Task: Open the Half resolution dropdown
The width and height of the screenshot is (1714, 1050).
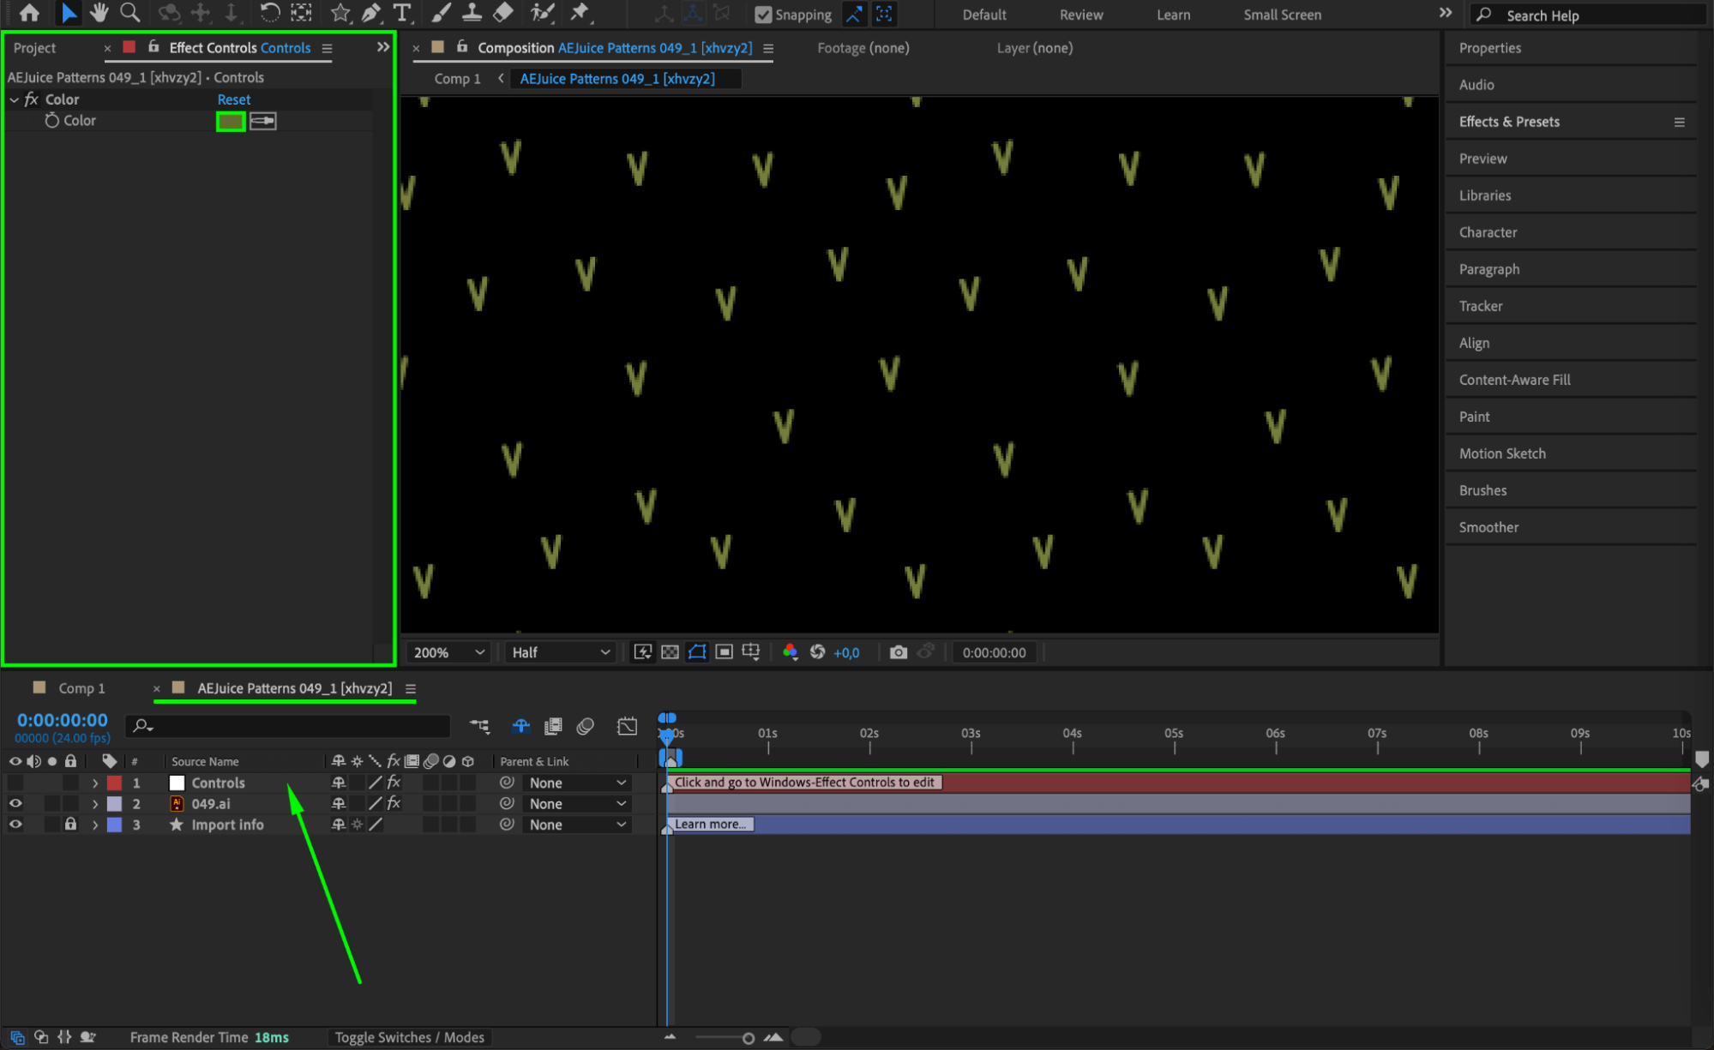Action: pyautogui.click(x=561, y=652)
